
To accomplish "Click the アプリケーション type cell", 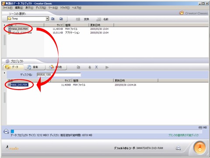I will point(72,32).
